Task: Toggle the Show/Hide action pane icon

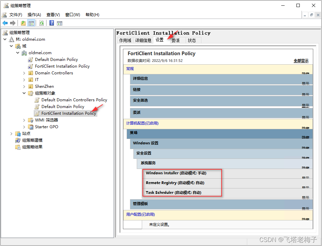Action: pos(60,24)
